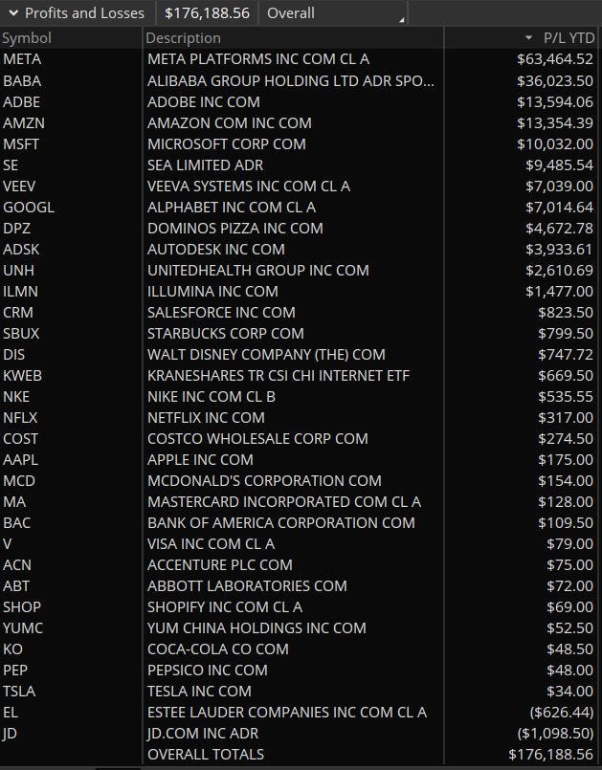
Task: Select the V symbol for Visa
Action: [7, 544]
